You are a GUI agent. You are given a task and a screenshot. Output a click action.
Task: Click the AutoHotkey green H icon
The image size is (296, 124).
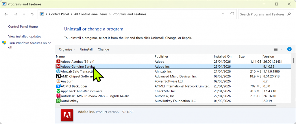click(58, 101)
